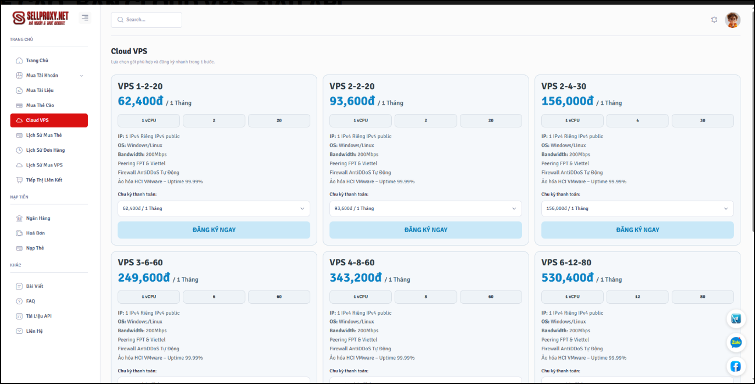Expand the Mua Tài Khoản submenu chevron
The image size is (755, 384).
coord(81,76)
